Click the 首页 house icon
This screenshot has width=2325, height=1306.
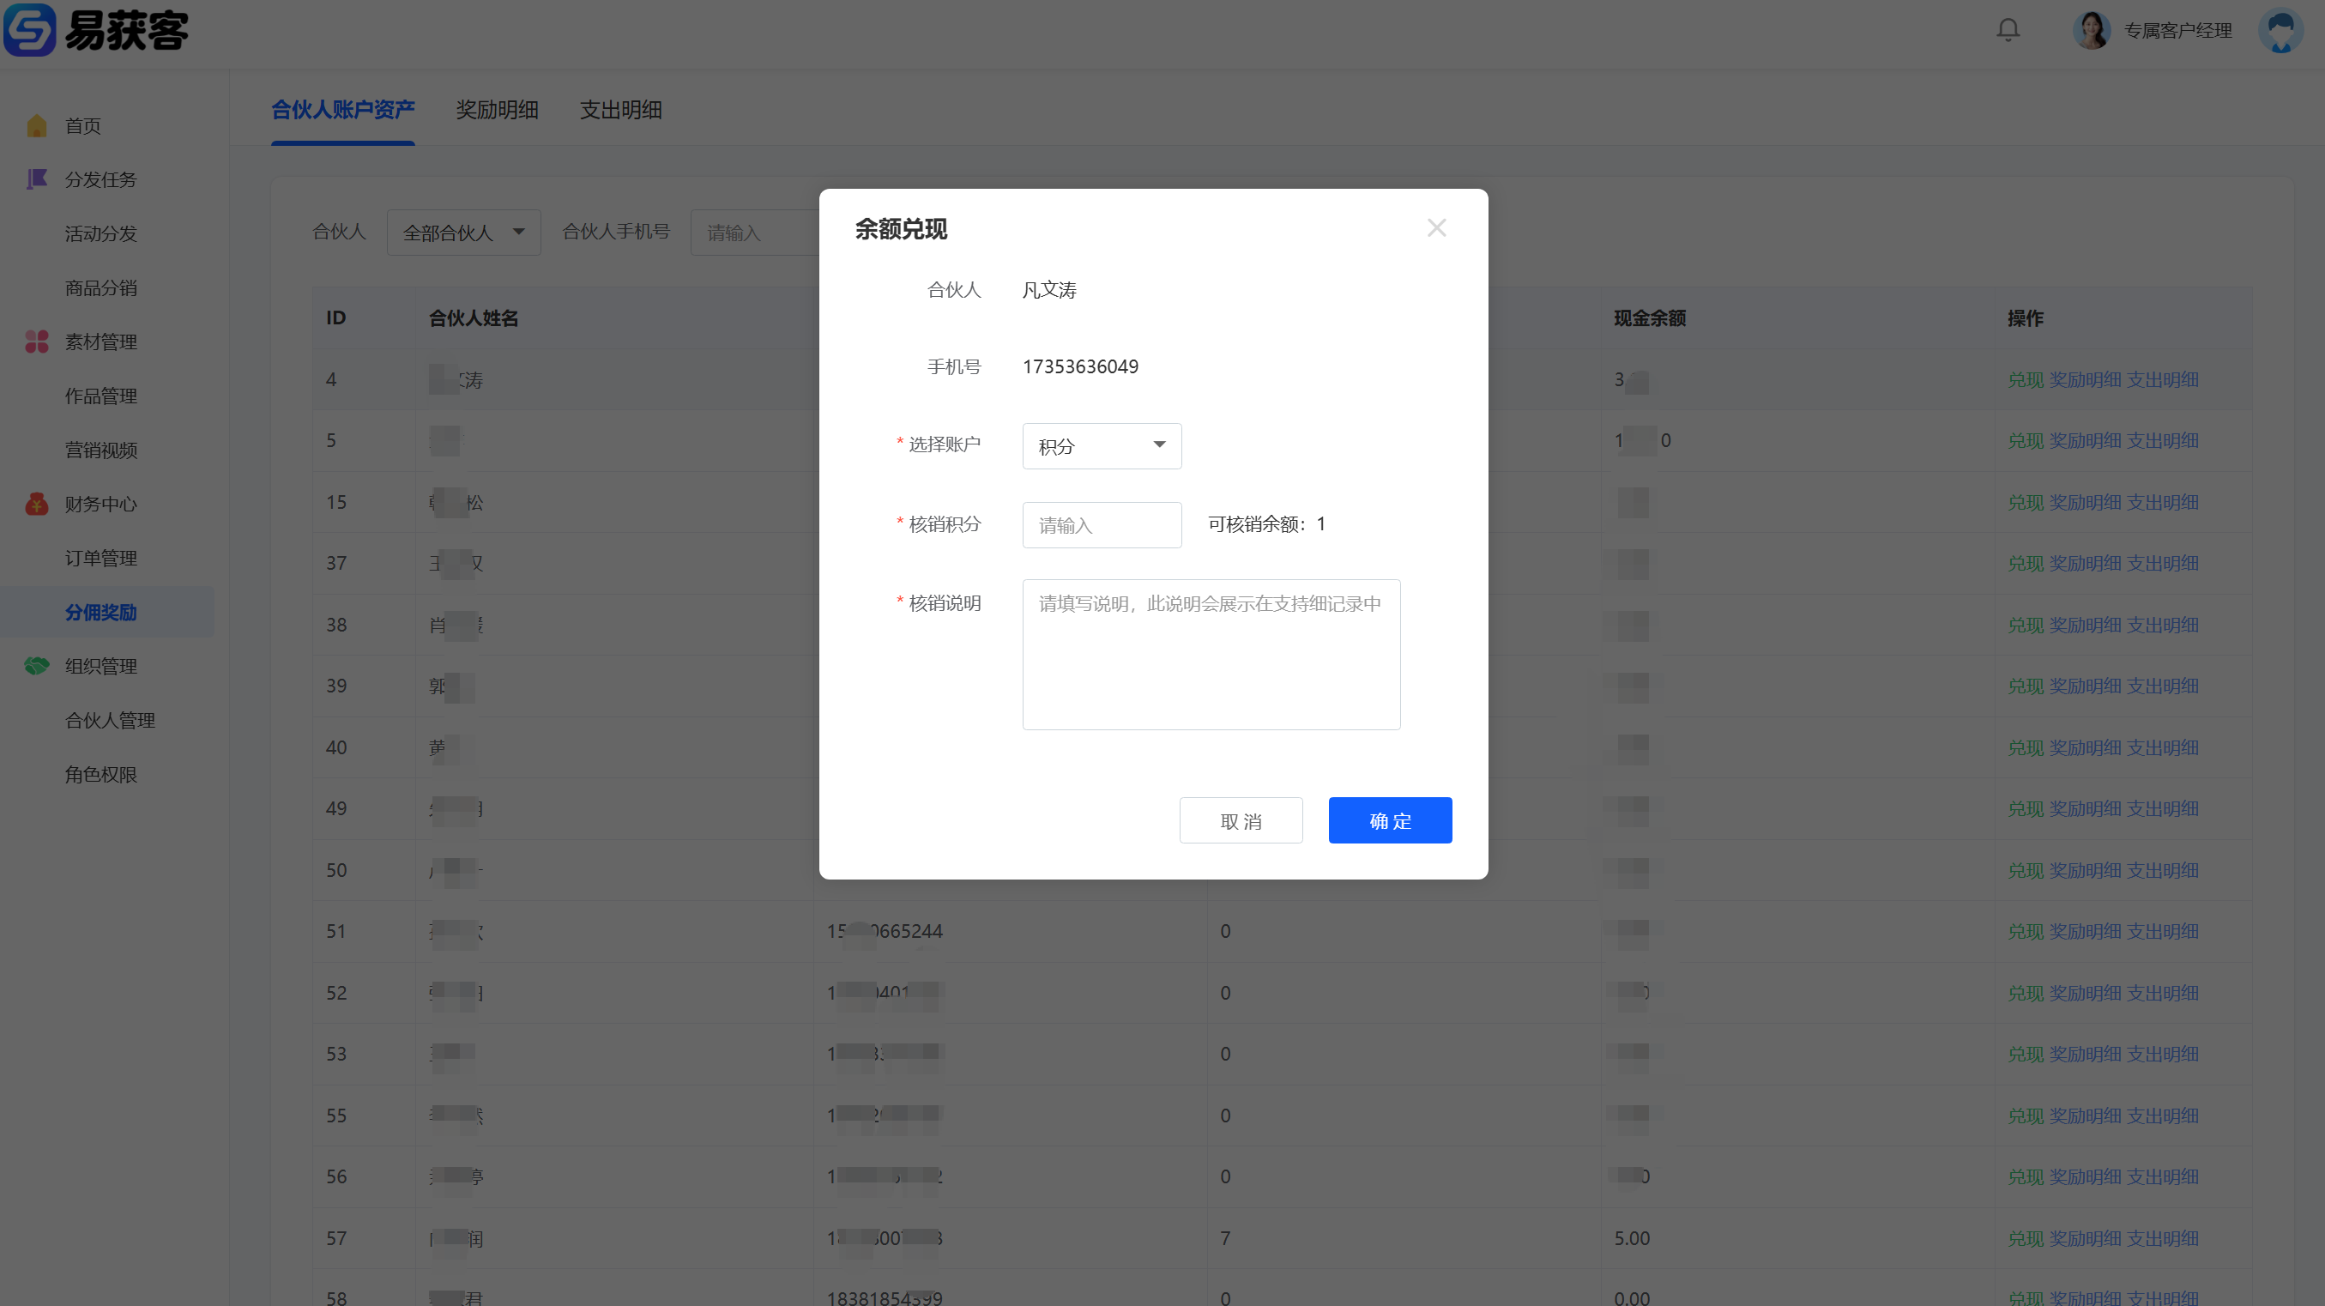(36, 125)
